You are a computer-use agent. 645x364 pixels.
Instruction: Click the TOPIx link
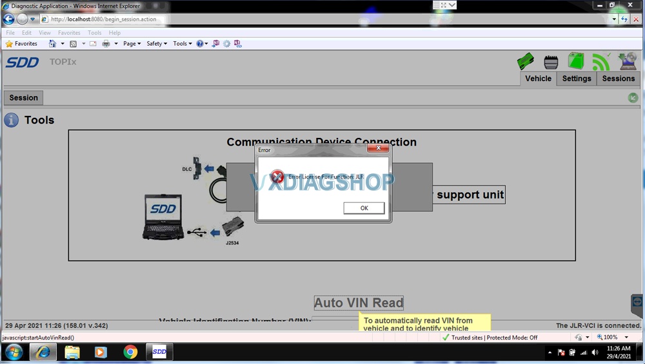click(x=63, y=62)
